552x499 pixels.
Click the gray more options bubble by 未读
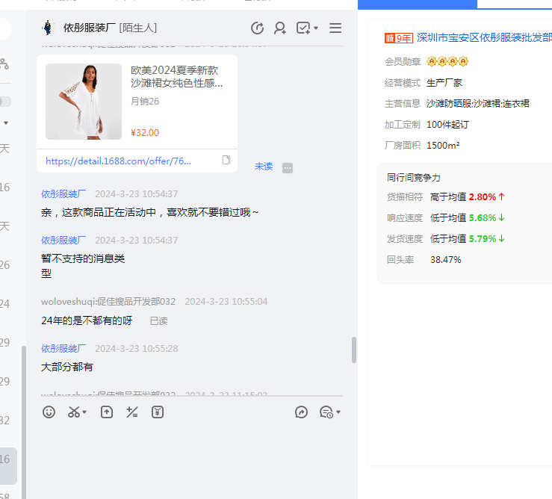pos(288,168)
